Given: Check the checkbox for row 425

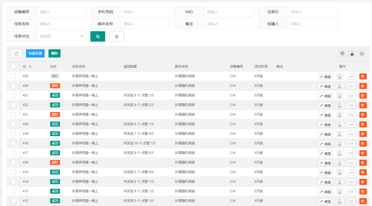Looking at the screenshot, I should (x=13, y=76).
